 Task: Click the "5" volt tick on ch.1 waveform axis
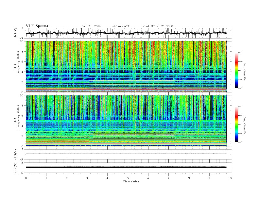click(23, 28)
